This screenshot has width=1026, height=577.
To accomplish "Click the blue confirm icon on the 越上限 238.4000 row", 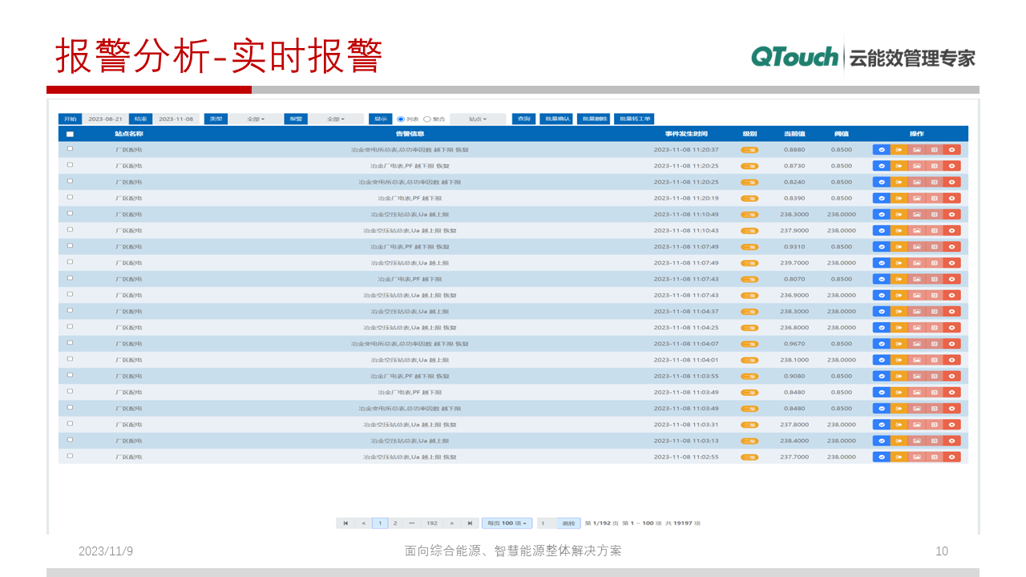I will tap(882, 440).
